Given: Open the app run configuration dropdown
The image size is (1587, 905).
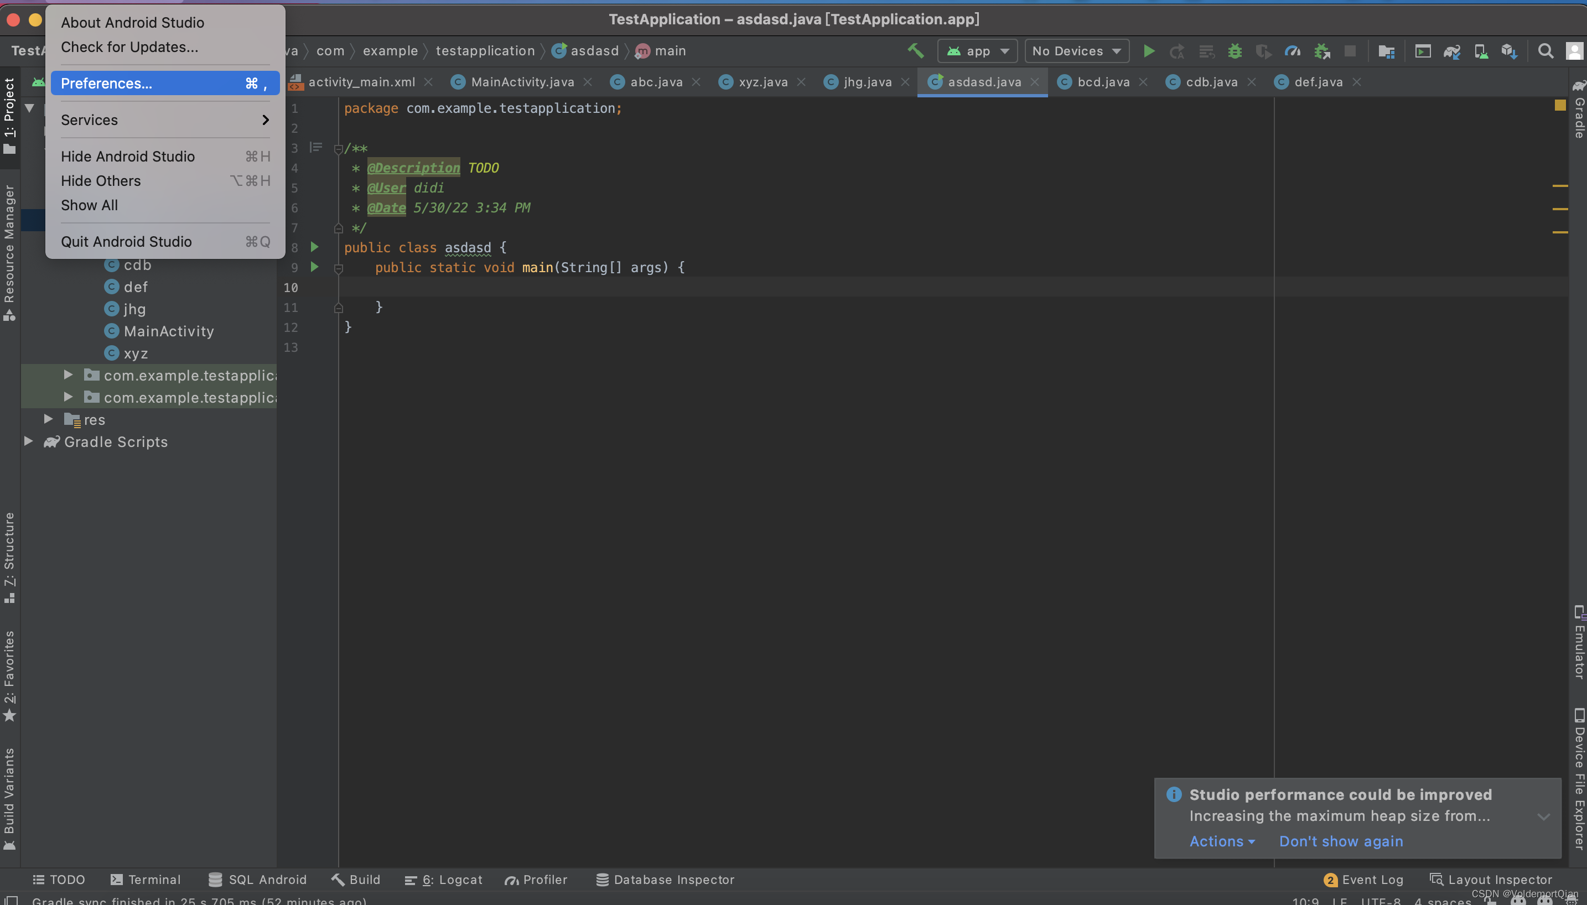Looking at the screenshot, I should 977,51.
